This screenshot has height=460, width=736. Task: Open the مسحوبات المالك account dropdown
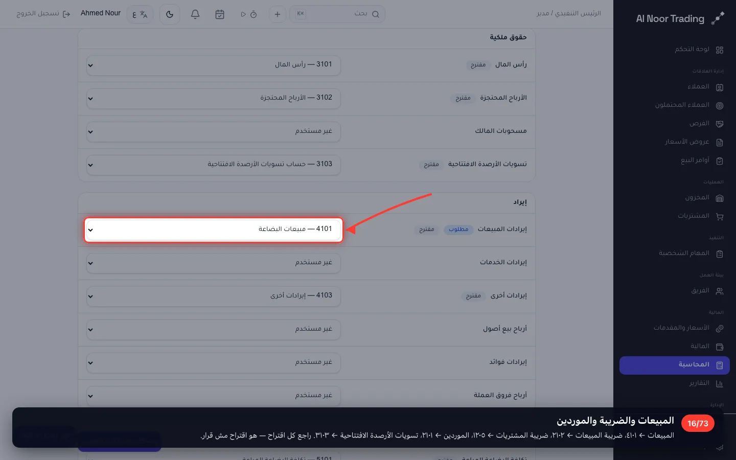[x=213, y=131]
